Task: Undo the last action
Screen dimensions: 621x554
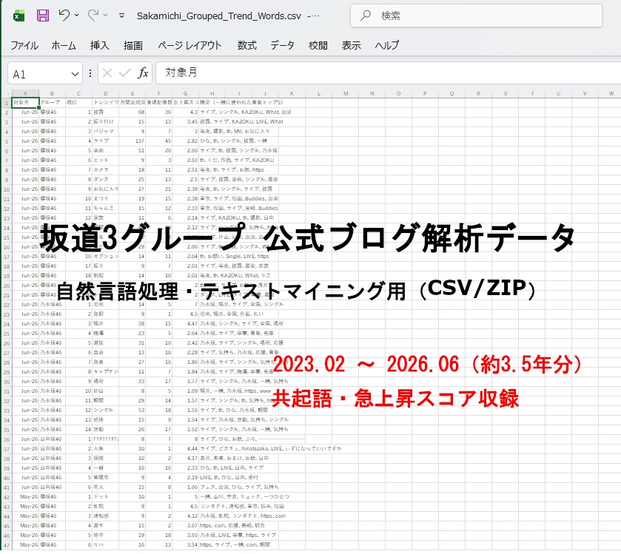Action: [x=64, y=16]
